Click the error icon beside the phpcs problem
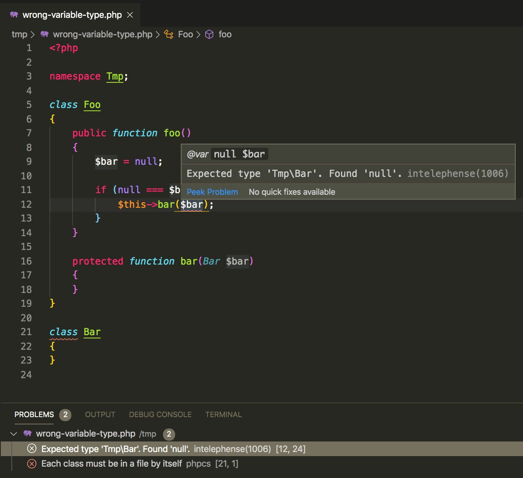This screenshot has height=478, width=523. [x=32, y=463]
